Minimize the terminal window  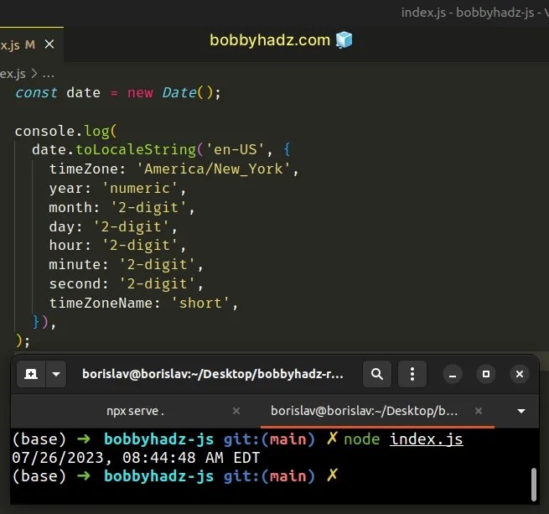tap(453, 374)
